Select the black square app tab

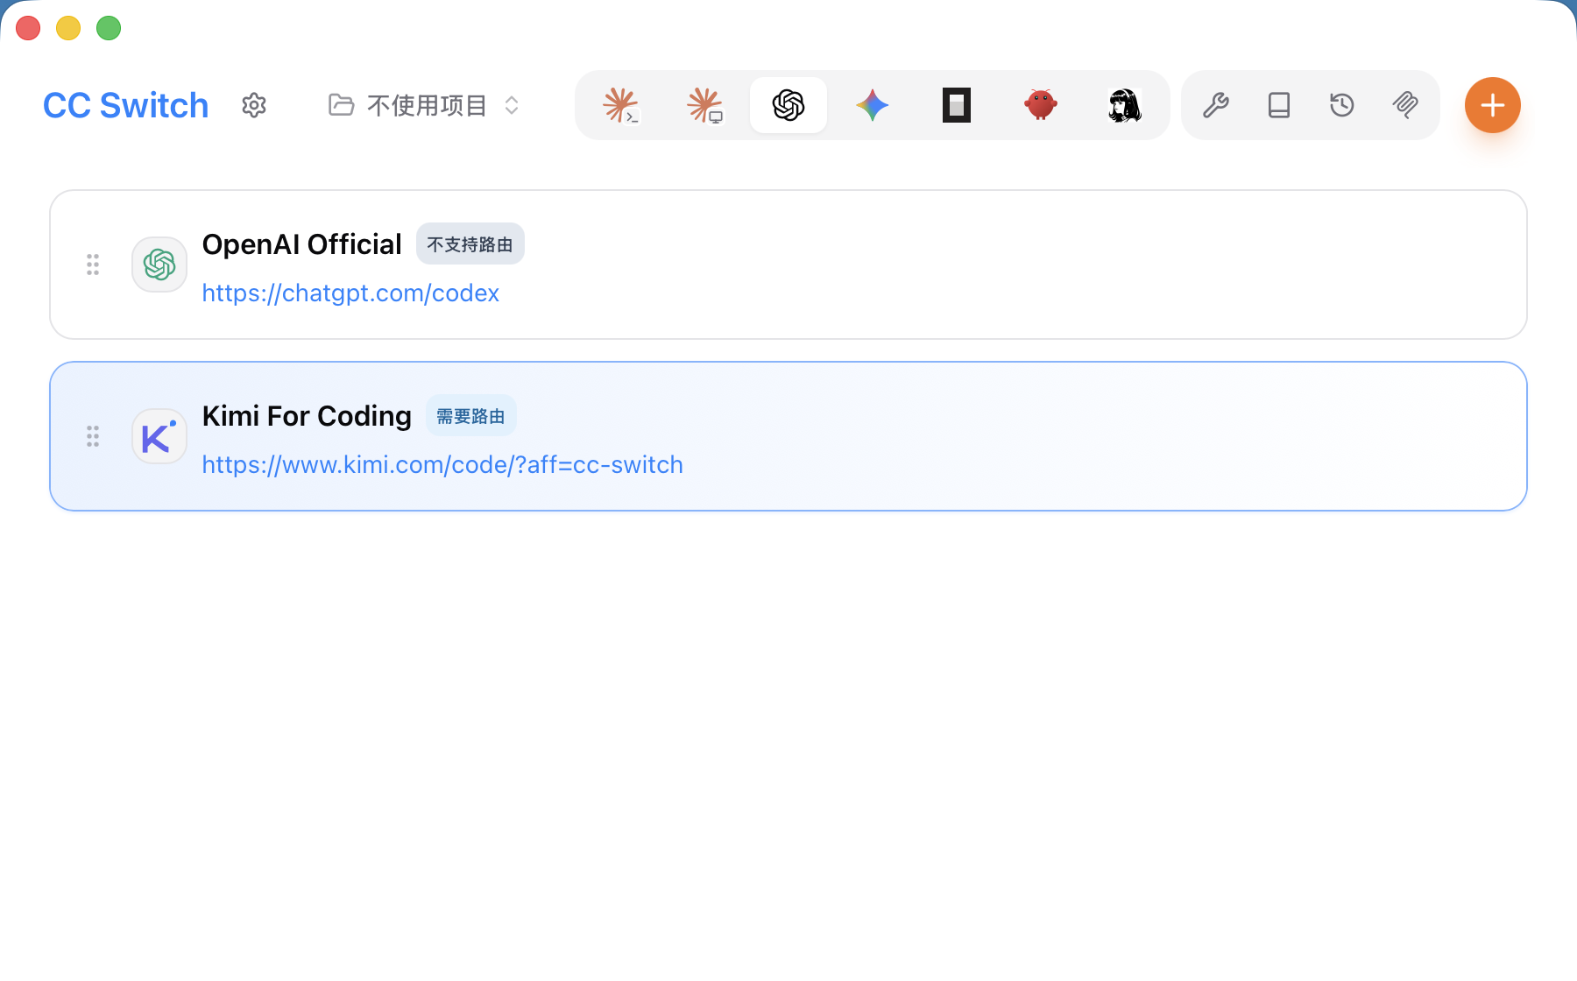point(957,105)
